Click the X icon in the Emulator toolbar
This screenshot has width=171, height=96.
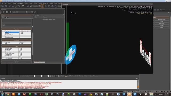click(34, 12)
